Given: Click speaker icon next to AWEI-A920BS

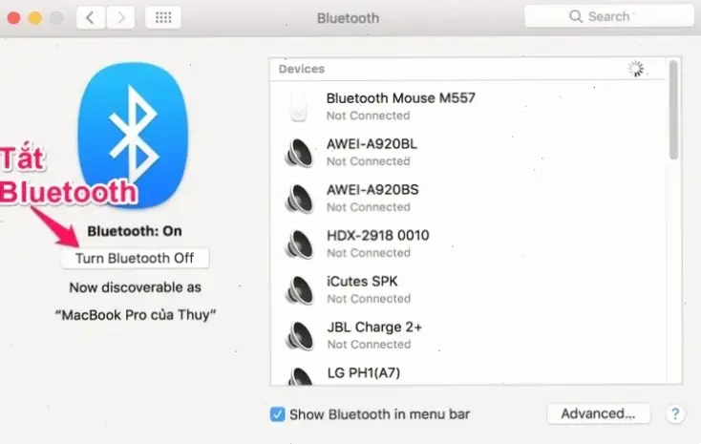Looking at the screenshot, I should 299,199.
